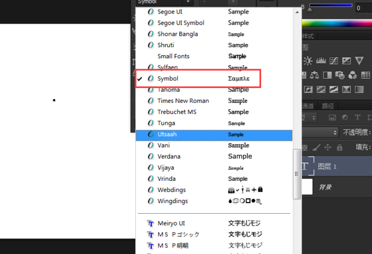
Task: Lock image pixels (brush icon)
Action: click(316, 147)
